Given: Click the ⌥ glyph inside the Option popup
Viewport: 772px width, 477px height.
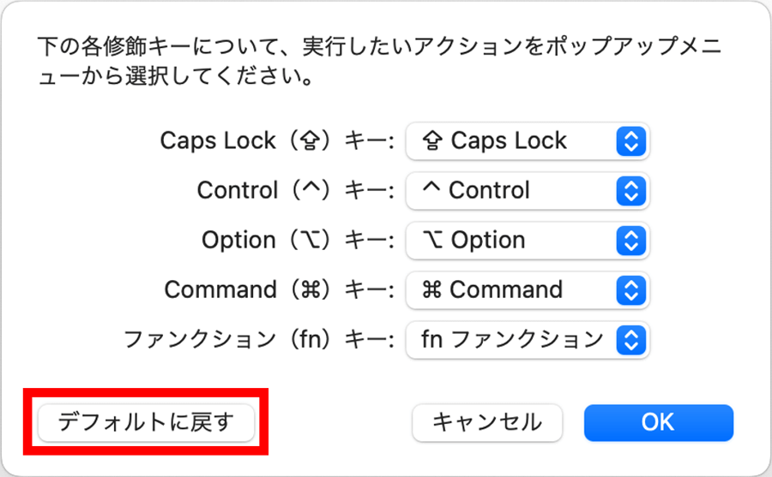Looking at the screenshot, I should [431, 241].
